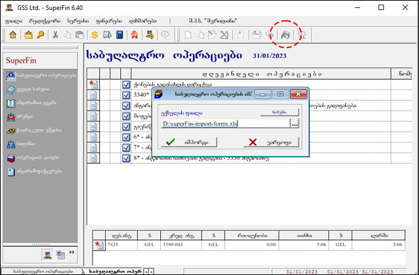Open the ფანჯრები menu
The image size is (419, 275).
pyautogui.click(x=109, y=21)
